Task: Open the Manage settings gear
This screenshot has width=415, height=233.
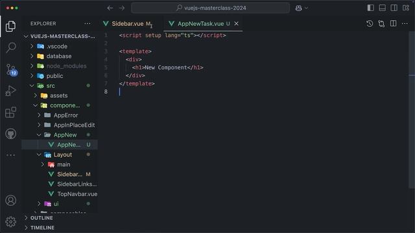Action: point(10,221)
